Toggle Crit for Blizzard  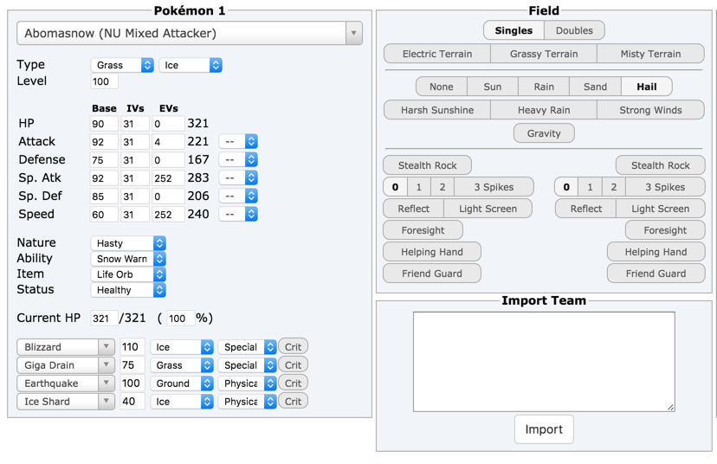pyautogui.click(x=293, y=347)
